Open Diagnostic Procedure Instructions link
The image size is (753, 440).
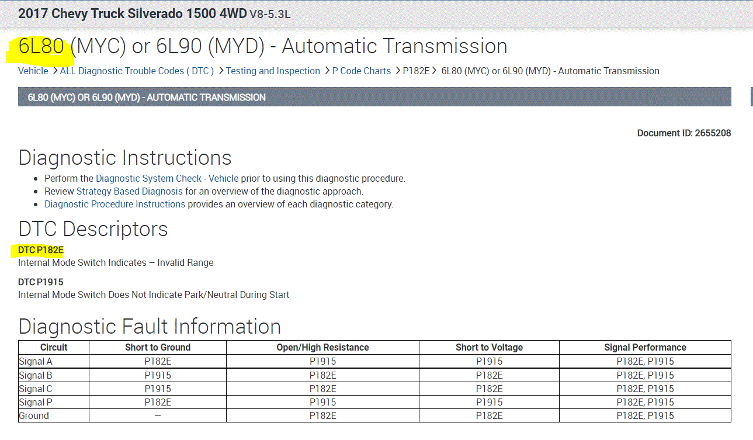pos(115,204)
